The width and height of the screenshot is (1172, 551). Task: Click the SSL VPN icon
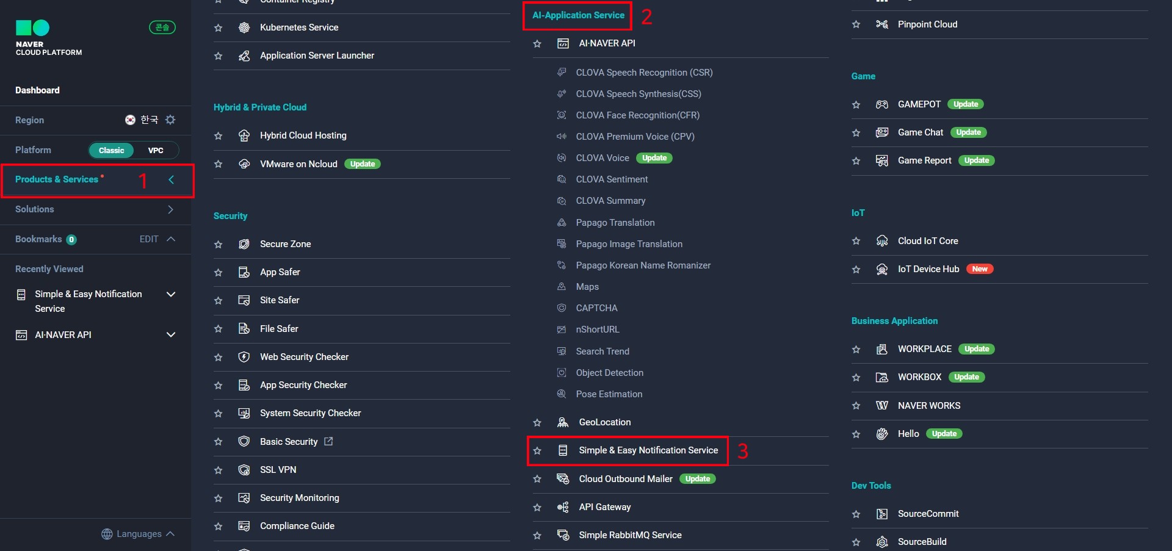pos(244,470)
